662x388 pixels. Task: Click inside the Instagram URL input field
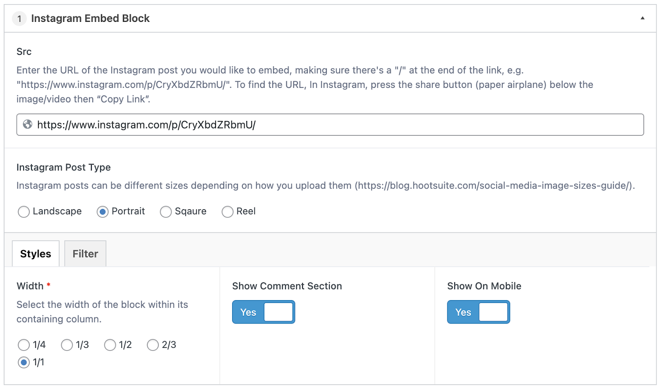(330, 125)
